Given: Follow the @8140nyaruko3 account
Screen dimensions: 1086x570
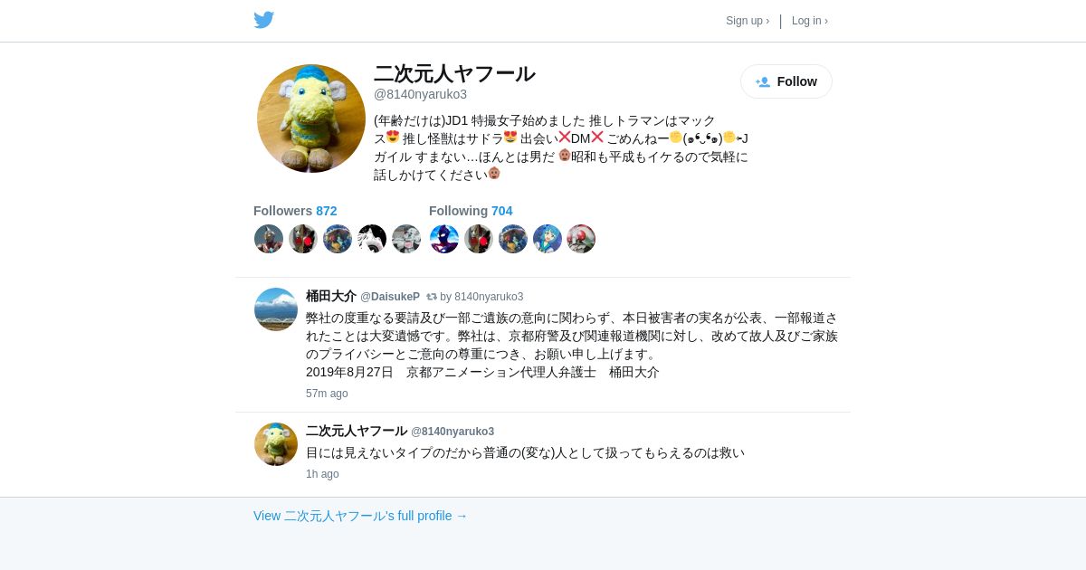Looking at the screenshot, I should (x=786, y=81).
